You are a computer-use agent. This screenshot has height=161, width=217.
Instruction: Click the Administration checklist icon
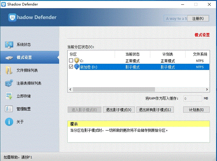pyautogui.click(x=9, y=109)
